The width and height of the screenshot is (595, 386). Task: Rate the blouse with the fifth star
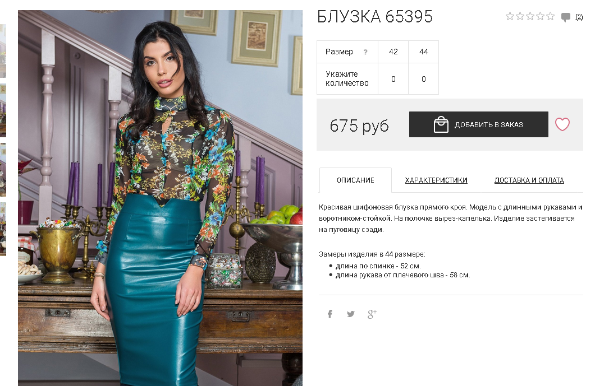pyautogui.click(x=551, y=16)
